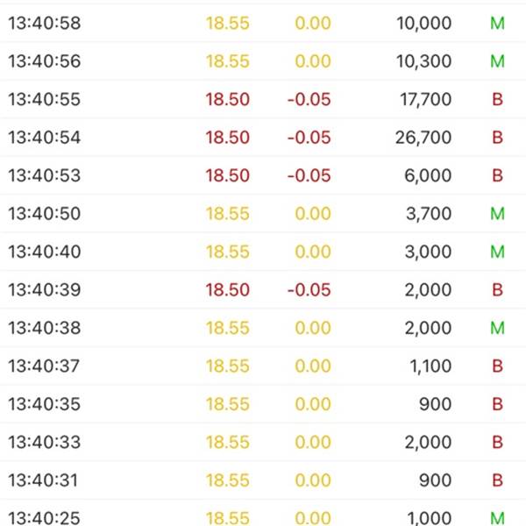Select the 13:40:35 row with 900 volume
526x526 pixels.
[x=263, y=404]
